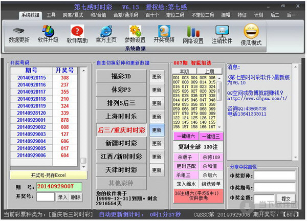Focus the 中奖期号 input field

click(274, 187)
